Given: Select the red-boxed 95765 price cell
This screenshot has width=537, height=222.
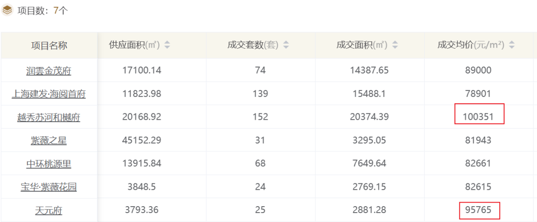Looking at the screenshot, I should click(x=479, y=210).
